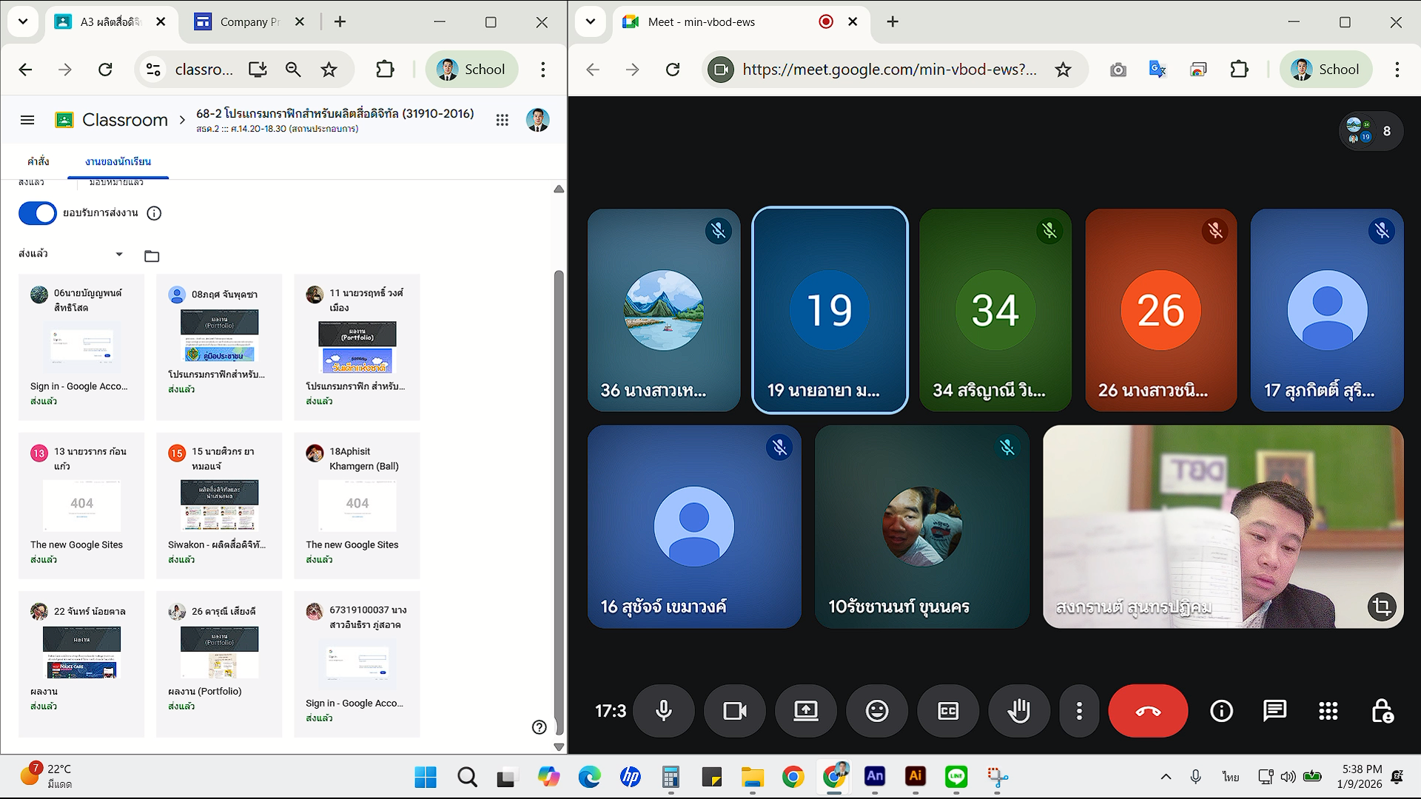Select participant tile 19 in Meet
This screenshot has width=1421, height=799.
[x=830, y=310]
